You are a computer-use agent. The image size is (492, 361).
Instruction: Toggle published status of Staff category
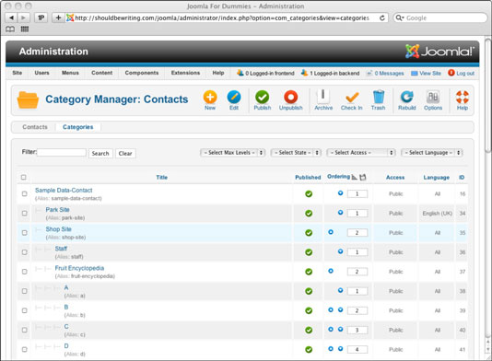coord(309,252)
